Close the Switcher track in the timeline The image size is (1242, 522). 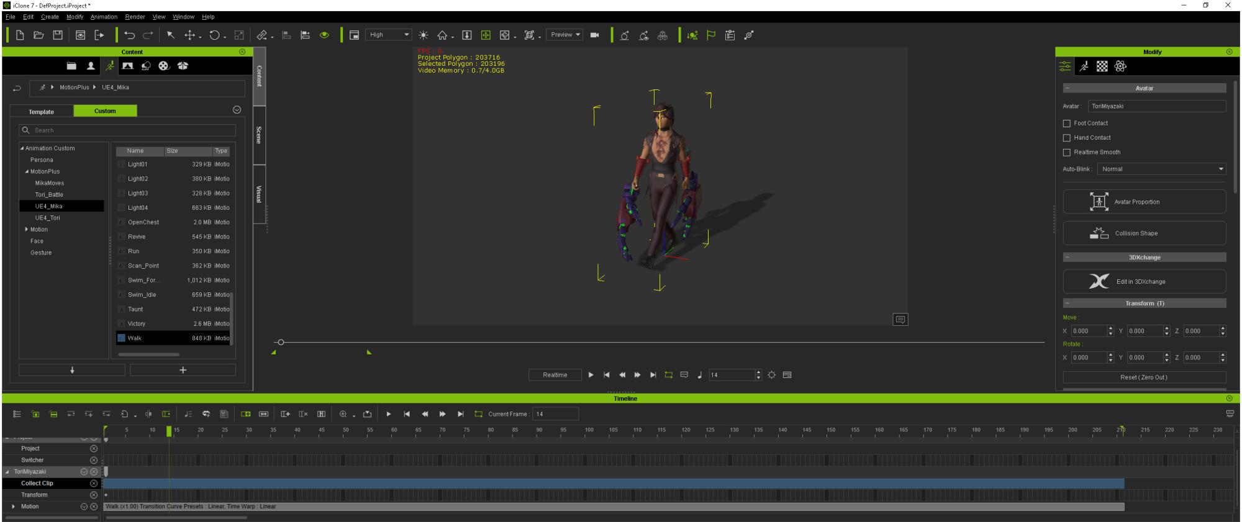(94, 461)
